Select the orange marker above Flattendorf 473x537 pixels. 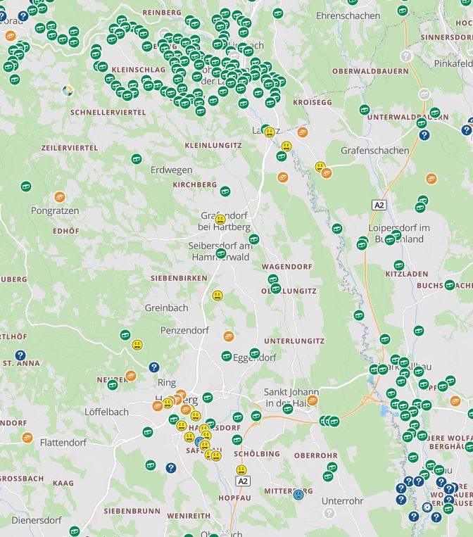(x=27, y=438)
